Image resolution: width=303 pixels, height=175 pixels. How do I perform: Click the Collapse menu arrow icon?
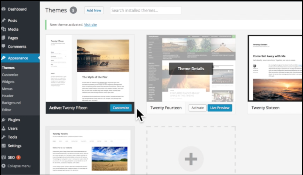[x=3, y=166]
